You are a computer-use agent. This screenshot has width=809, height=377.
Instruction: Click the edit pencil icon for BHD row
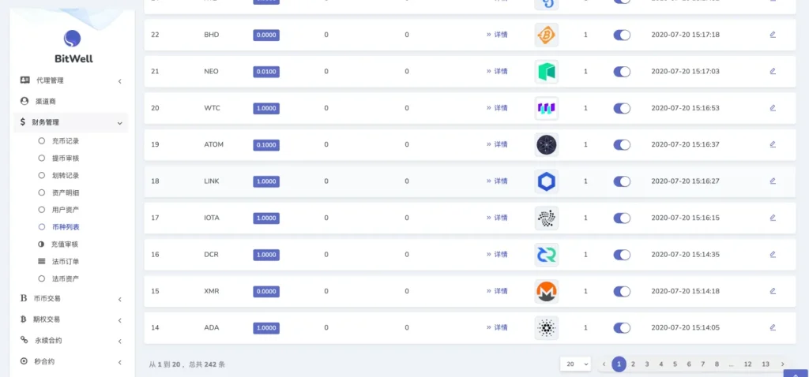point(773,35)
